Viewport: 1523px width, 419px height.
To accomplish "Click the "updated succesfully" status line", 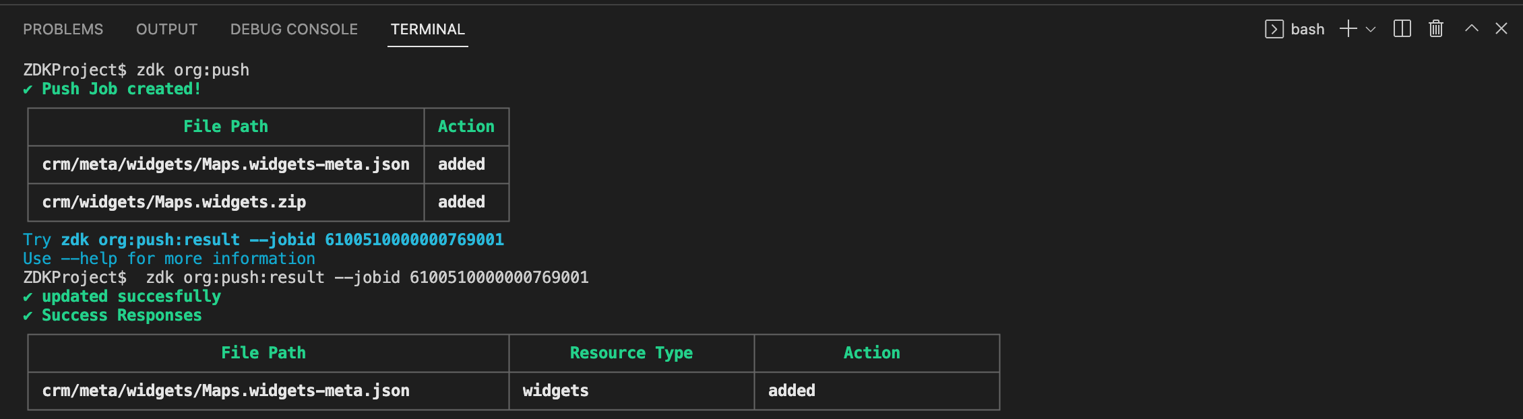I will tap(131, 296).
